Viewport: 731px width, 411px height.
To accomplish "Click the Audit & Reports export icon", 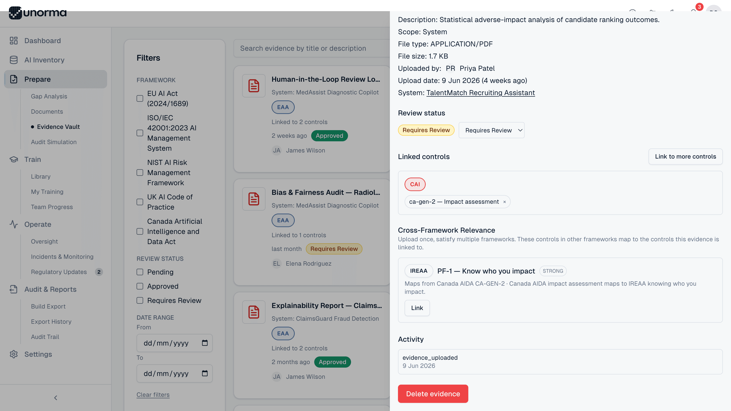I will [14, 289].
